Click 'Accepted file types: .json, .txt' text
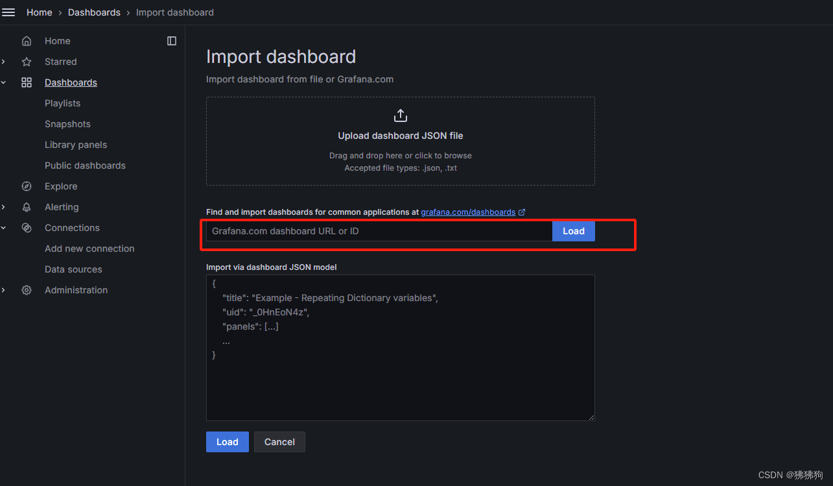 click(x=401, y=168)
